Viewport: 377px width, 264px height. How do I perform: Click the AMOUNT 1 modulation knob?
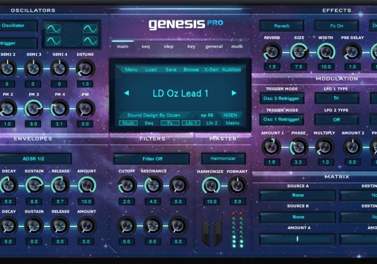click(271, 147)
